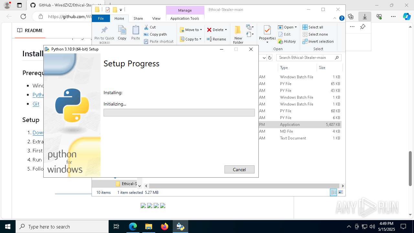Click the taskbar search box
The width and height of the screenshot is (414, 233).
tap(62, 227)
